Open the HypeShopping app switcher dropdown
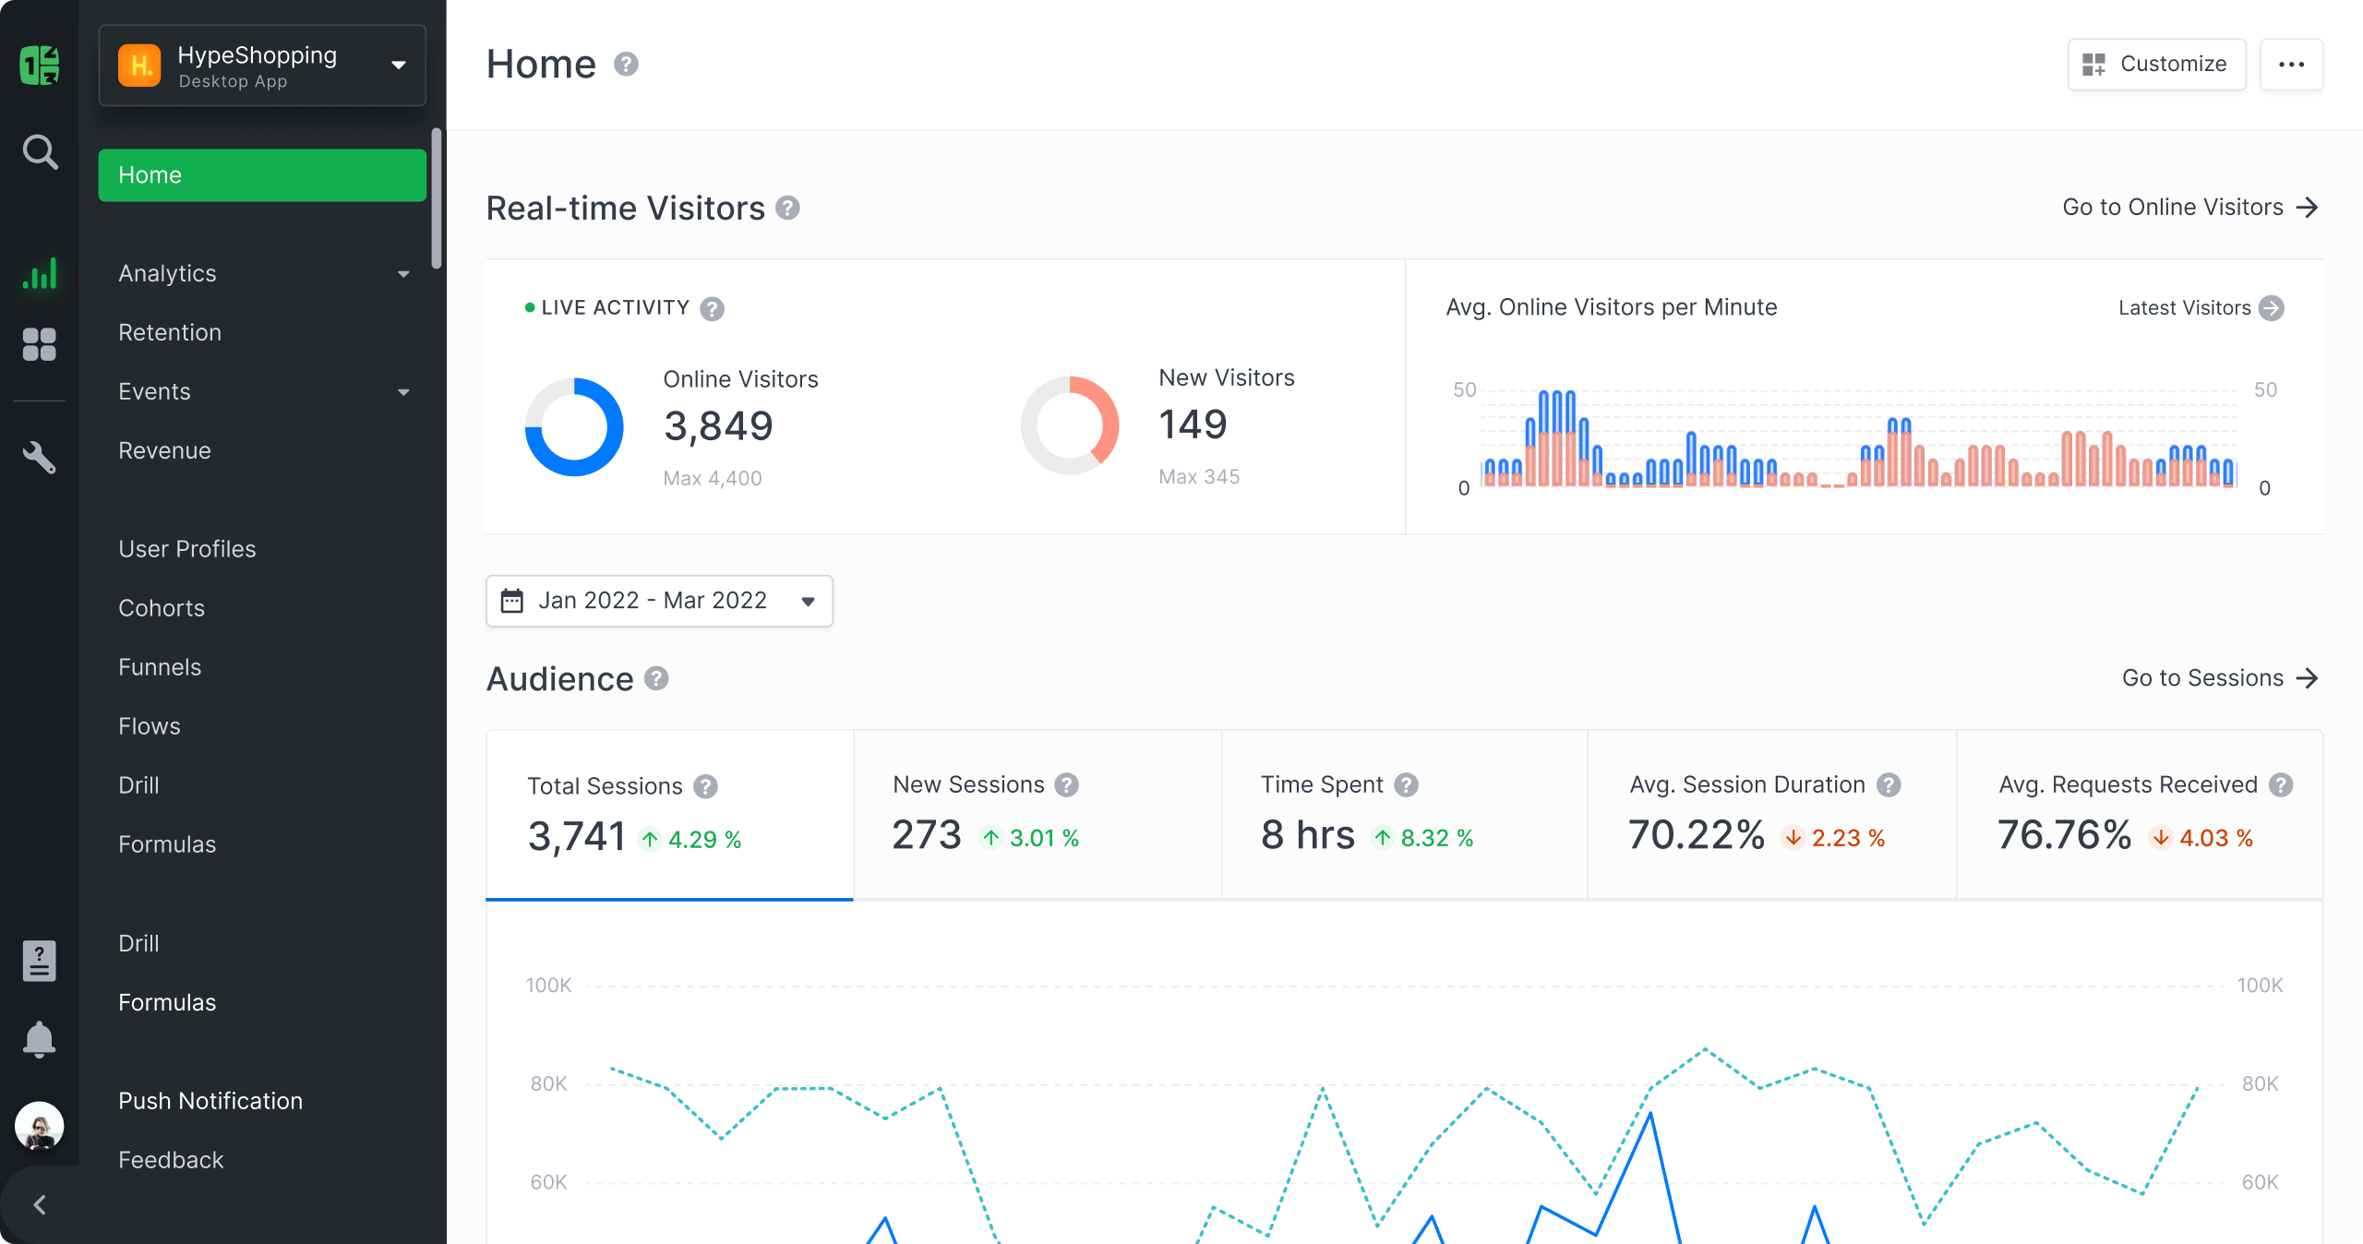This screenshot has width=2363, height=1244. (398, 65)
